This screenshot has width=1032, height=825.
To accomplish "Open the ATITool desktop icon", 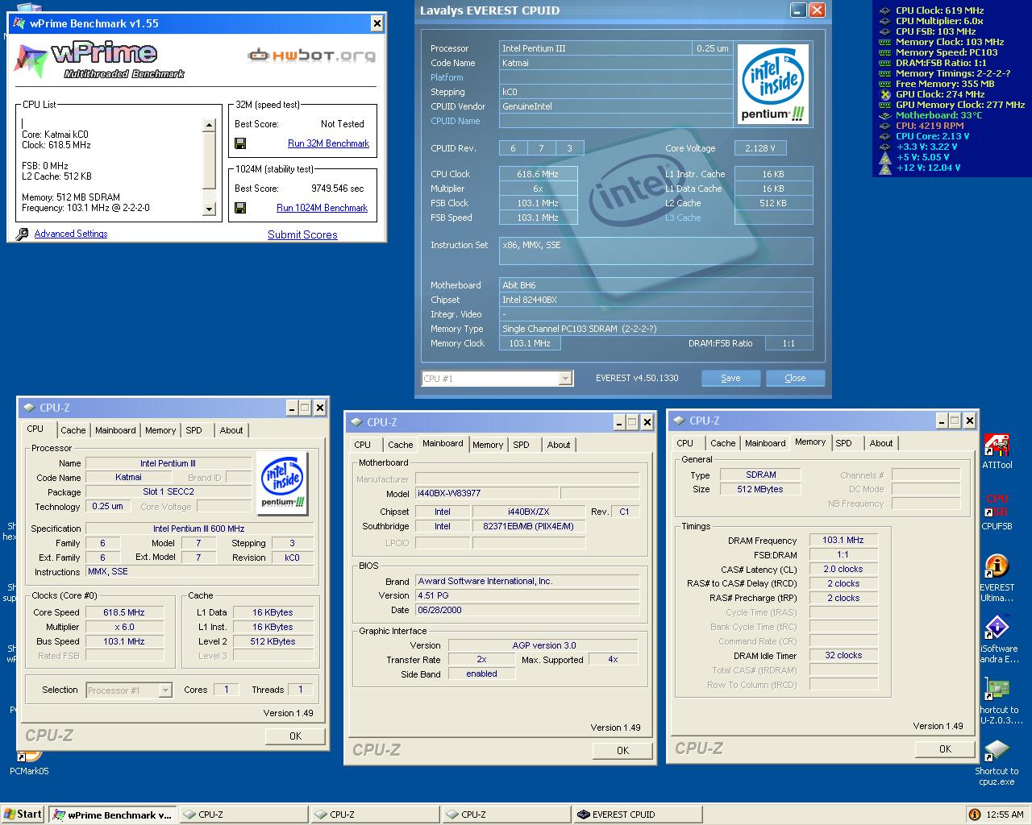I will [997, 446].
